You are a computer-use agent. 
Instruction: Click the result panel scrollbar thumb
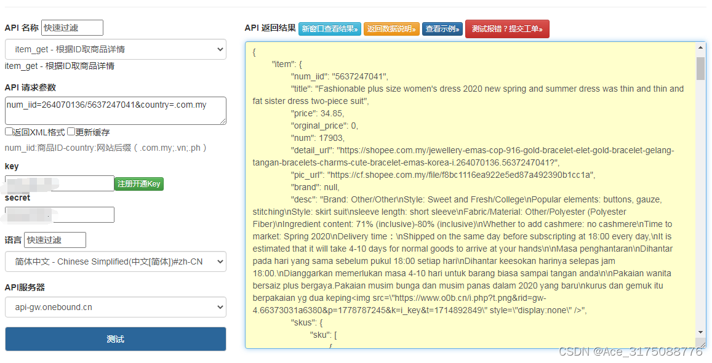(700, 68)
